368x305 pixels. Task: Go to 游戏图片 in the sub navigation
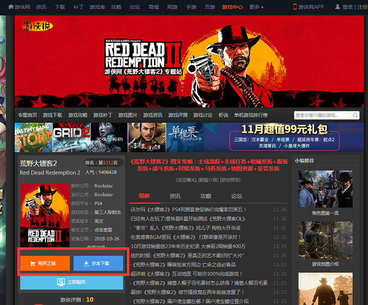[128, 115]
